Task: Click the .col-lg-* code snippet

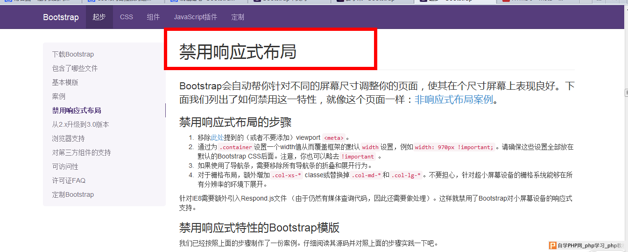Action: pyautogui.click(x=406, y=176)
